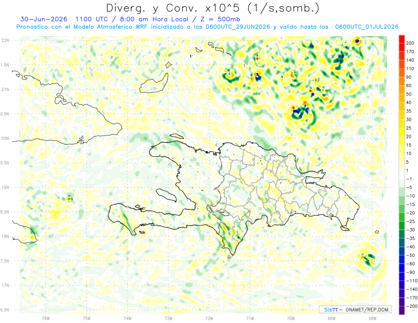Click the '-40' colorbar label
This screenshot has height=323, width=418.
coord(411,247)
